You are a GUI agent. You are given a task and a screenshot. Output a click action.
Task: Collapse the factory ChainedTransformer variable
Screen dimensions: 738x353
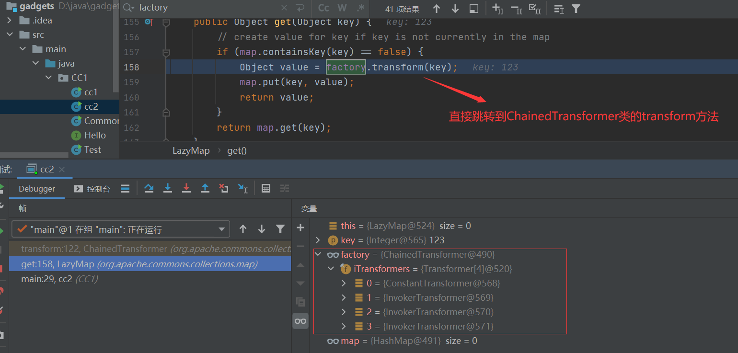pyautogui.click(x=318, y=255)
